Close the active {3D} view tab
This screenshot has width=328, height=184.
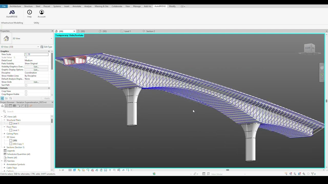pos(74,31)
